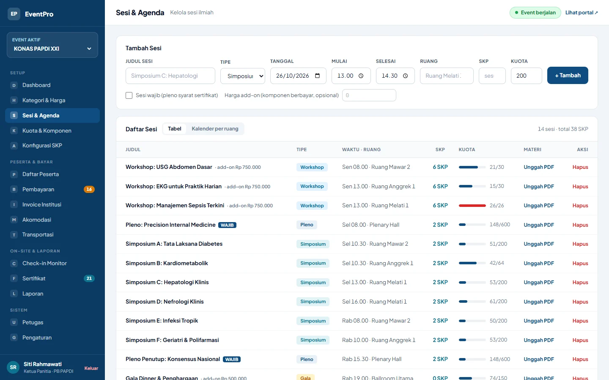The image size is (609, 380).
Task: Switch to the Tabel view tab
Action: click(x=175, y=129)
